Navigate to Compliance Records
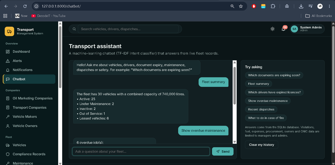Screen dimensions: 335x165 point(29,154)
